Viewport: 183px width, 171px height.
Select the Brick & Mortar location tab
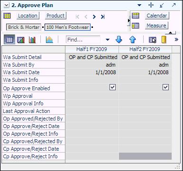click(x=24, y=27)
